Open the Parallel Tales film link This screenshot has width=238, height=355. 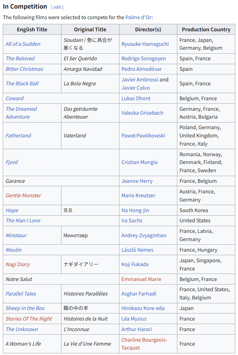coord(21,294)
